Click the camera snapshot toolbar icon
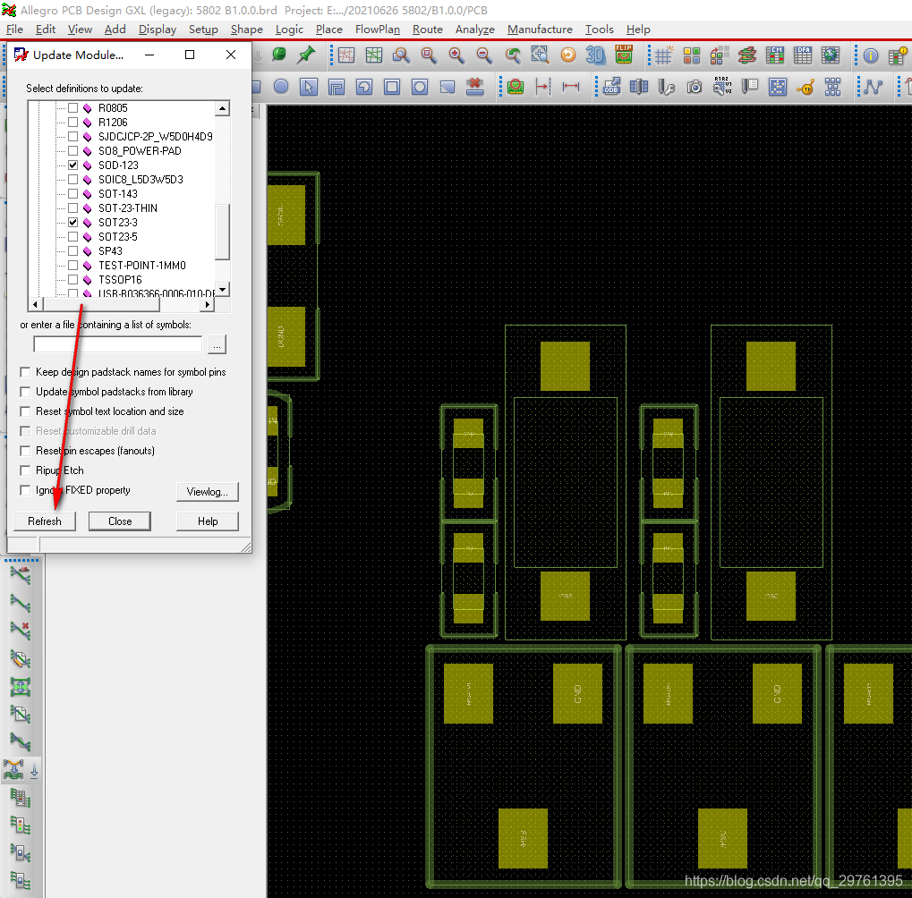This screenshot has height=898, width=912. coord(695,87)
